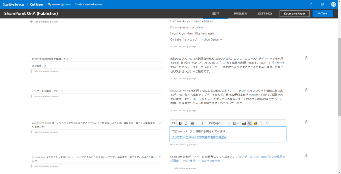Screen dimensions: 341x174
Task: Insert bulleted list in answer editor
Action: click(204, 123)
